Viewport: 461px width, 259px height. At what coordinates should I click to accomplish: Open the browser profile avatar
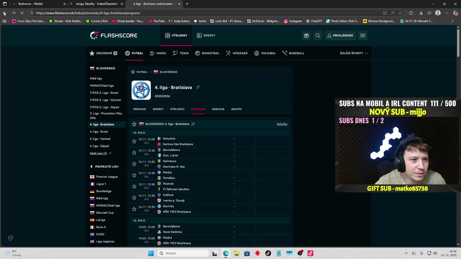point(438,13)
